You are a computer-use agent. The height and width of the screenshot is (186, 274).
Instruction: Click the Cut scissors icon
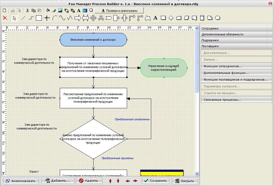point(27,10)
